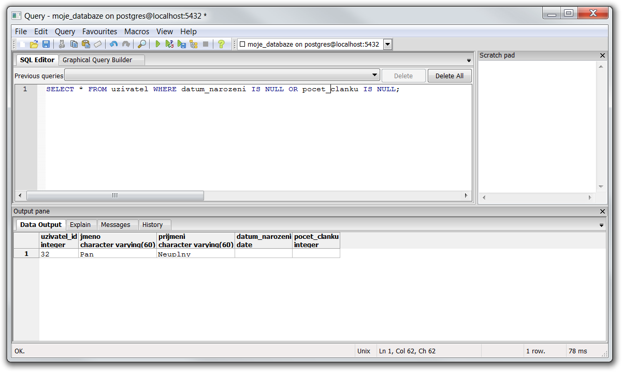Screen dimensions: 622x372
Task: Click the Open file toolbar icon
Action: (x=34, y=45)
